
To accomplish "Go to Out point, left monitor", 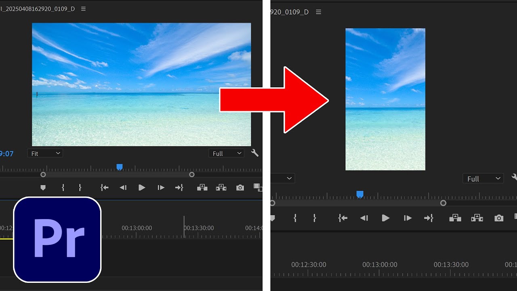I will tap(179, 188).
